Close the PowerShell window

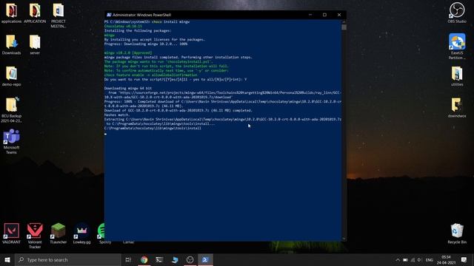[339, 15]
